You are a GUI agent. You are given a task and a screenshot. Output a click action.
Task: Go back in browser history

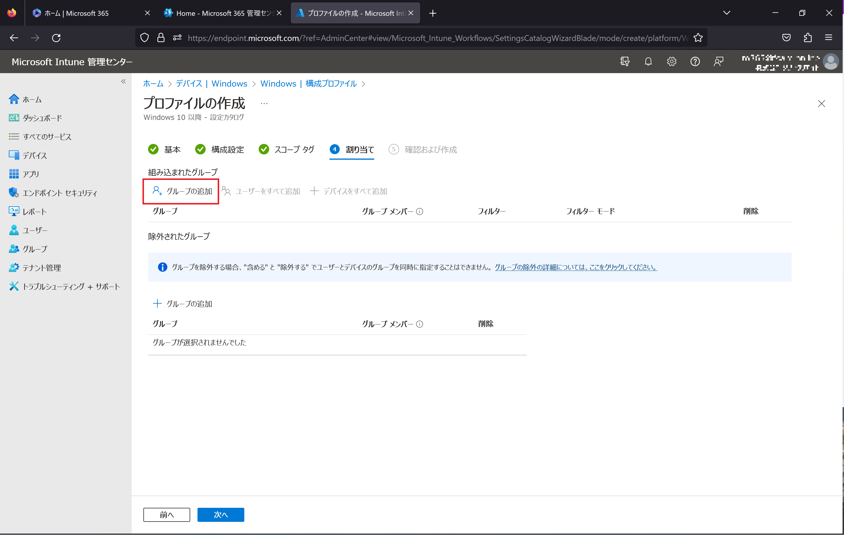(14, 38)
